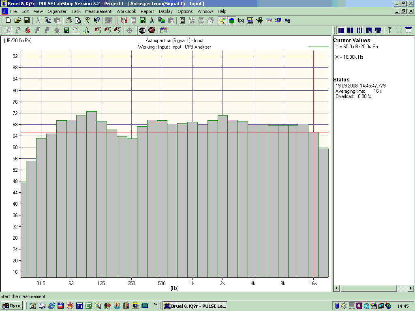Open Print Preview from the toolbar
Viewport: 415px width, 311px height.
(x=78, y=20)
